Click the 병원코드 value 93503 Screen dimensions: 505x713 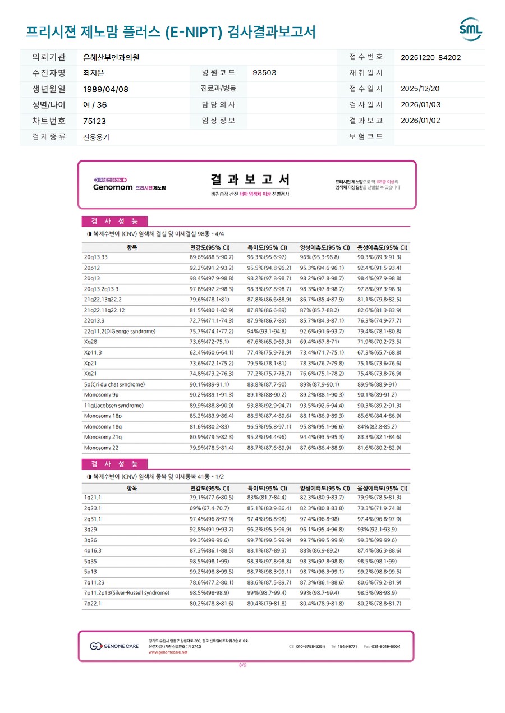[x=264, y=73]
